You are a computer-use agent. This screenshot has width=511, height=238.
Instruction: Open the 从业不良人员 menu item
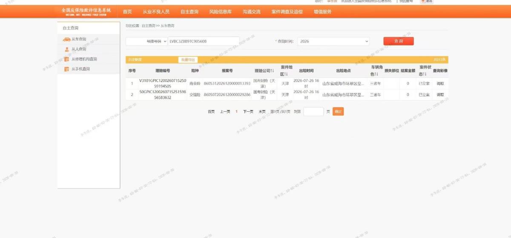(x=156, y=12)
